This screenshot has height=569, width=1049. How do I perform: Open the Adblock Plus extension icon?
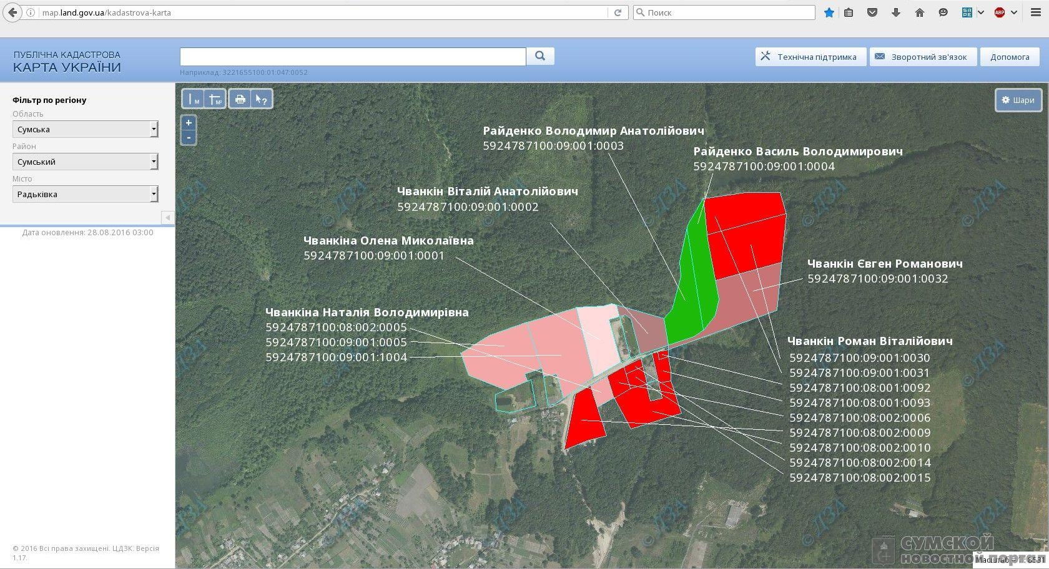coord(1000,12)
